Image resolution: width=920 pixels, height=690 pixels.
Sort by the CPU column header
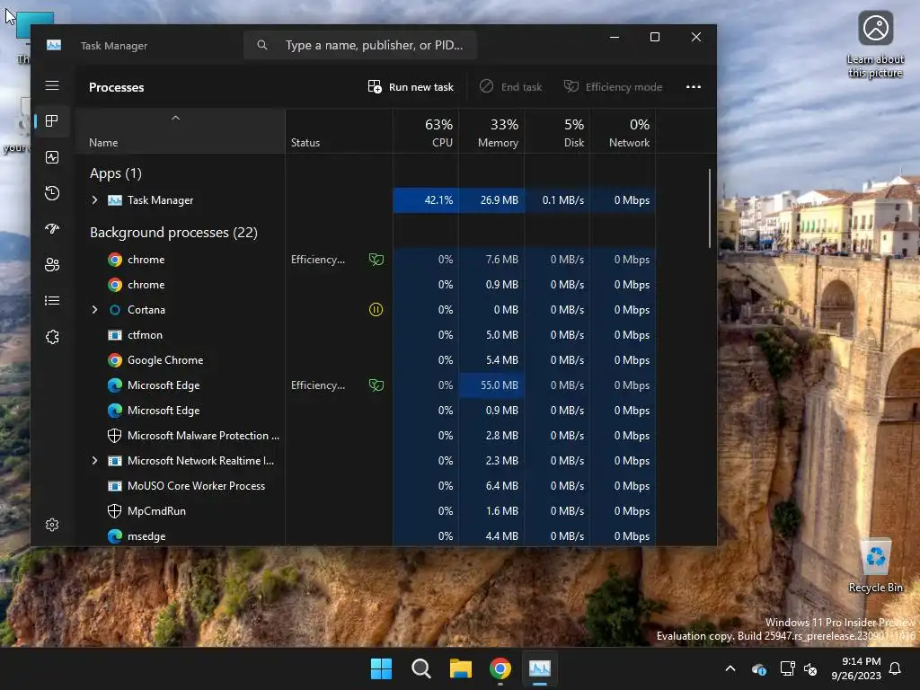pyautogui.click(x=427, y=133)
